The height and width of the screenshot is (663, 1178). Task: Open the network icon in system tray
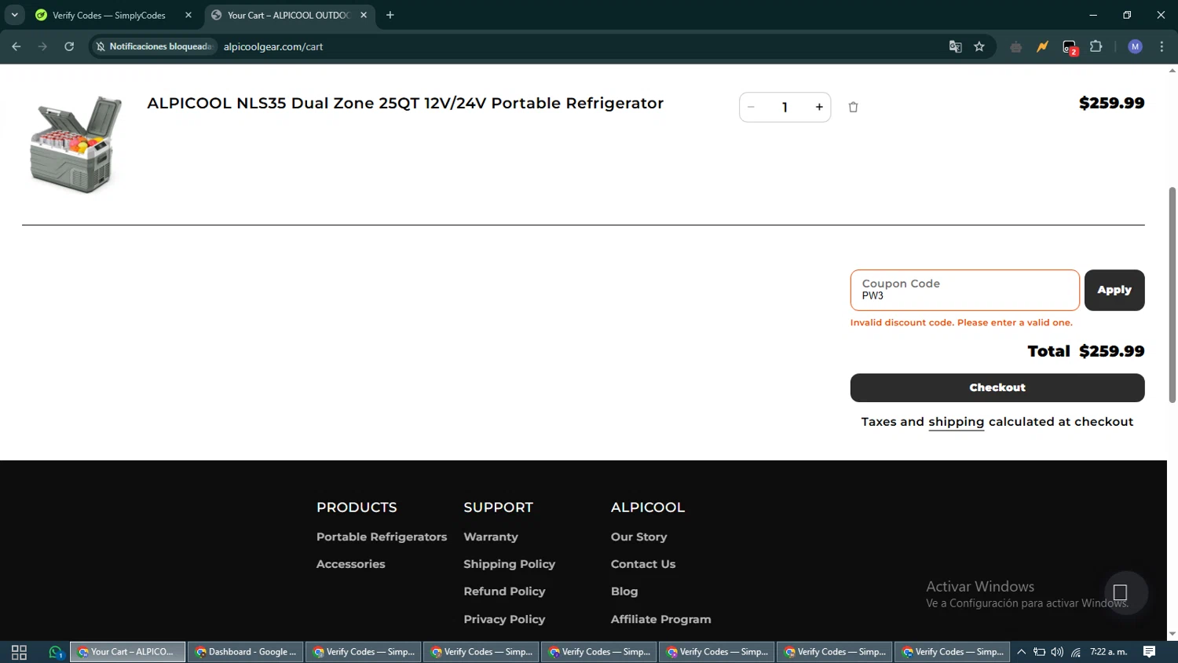coord(1076,652)
